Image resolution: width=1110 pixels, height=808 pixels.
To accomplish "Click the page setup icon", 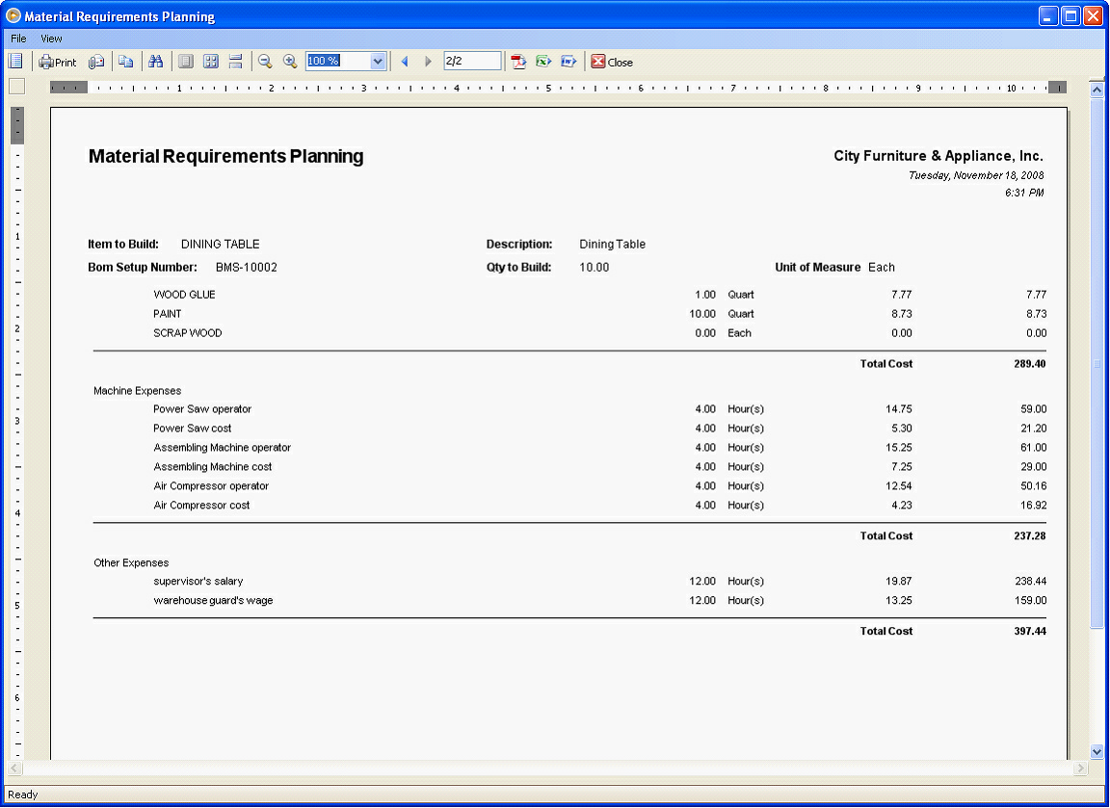I will pyautogui.click(x=96, y=62).
